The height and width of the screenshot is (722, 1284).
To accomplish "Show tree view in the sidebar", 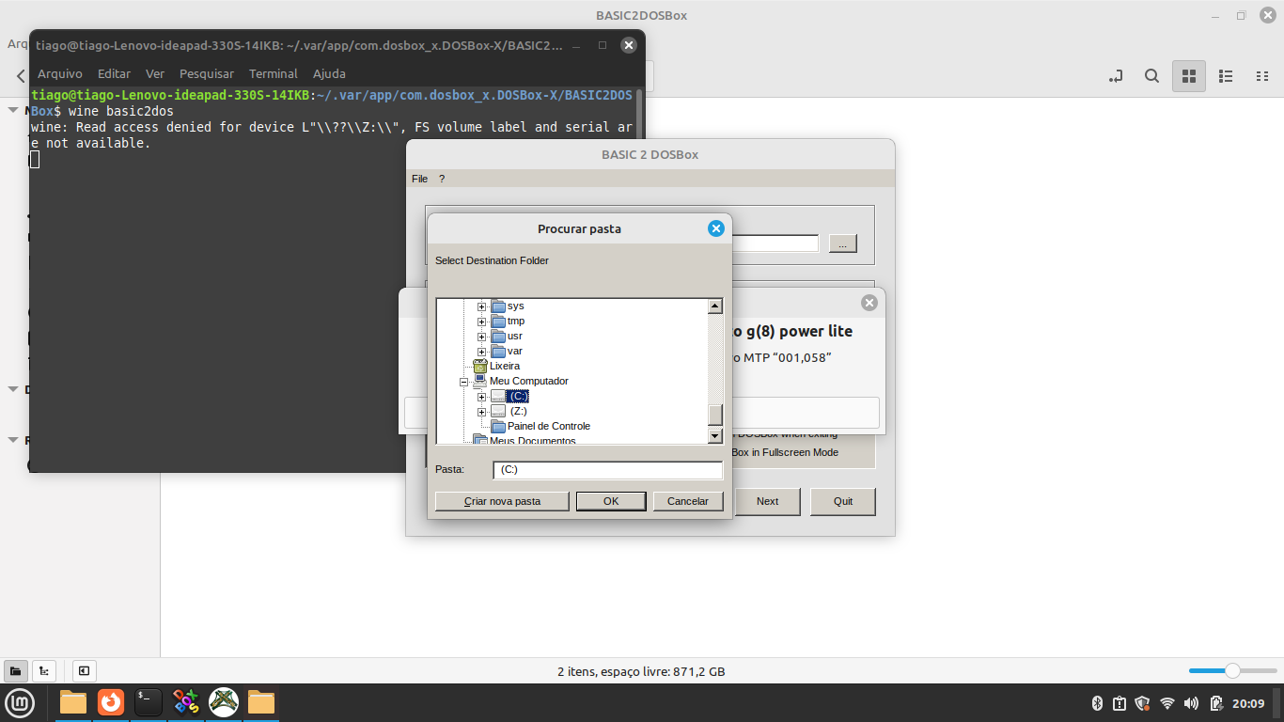I will [43, 671].
